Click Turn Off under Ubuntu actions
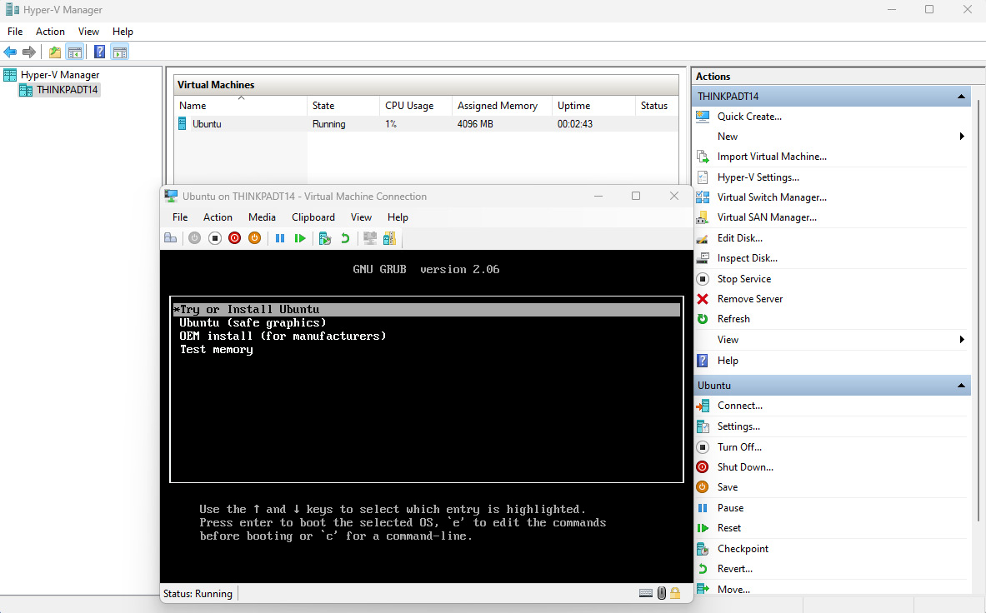The height and width of the screenshot is (613, 986). (x=738, y=447)
